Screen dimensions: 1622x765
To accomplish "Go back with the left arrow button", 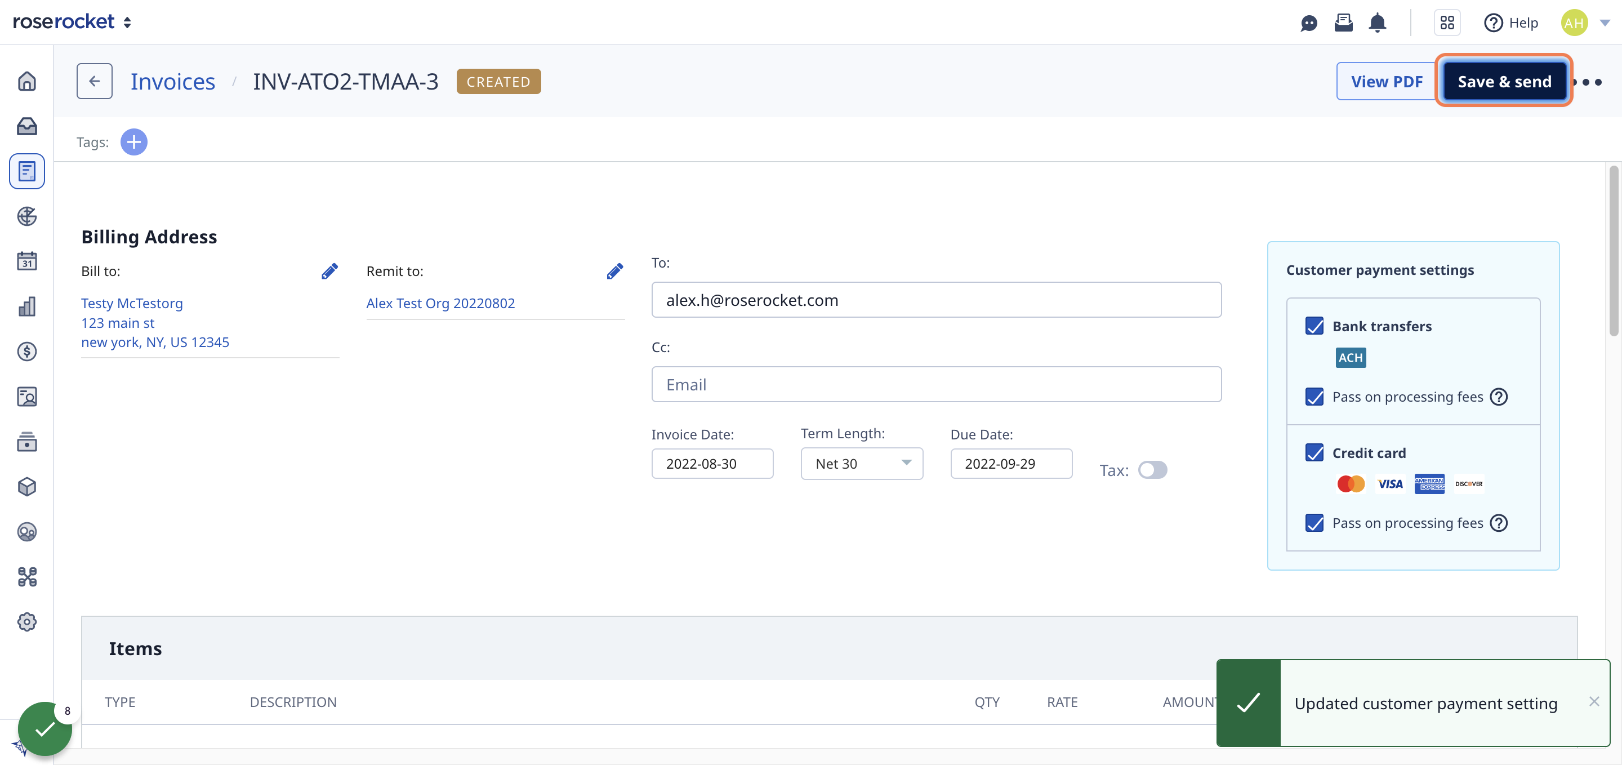I will click(95, 81).
